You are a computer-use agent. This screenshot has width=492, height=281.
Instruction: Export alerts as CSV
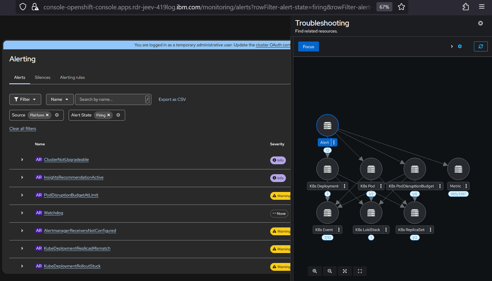point(172,99)
